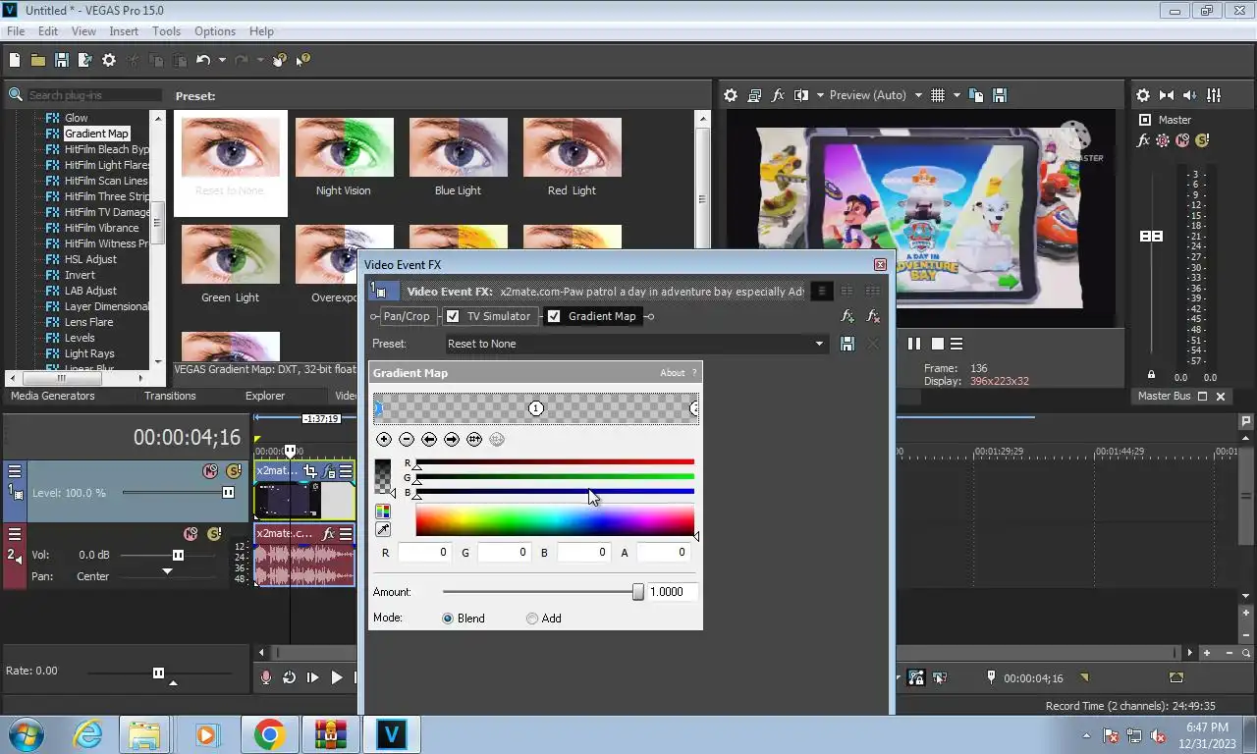
Task: Solo audio track 2
Action: pos(214,534)
